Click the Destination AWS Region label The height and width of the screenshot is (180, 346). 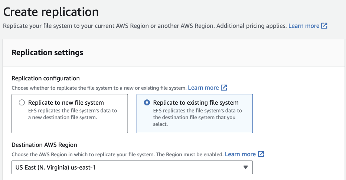pos(44,145)
